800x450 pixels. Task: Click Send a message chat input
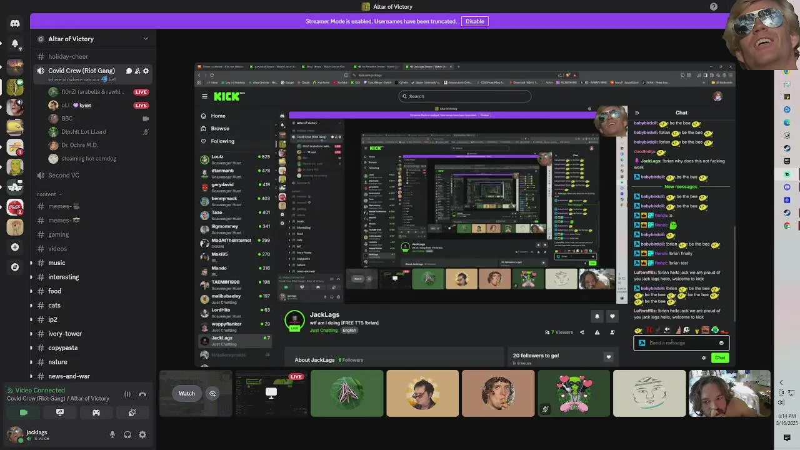tap(681, 342)
